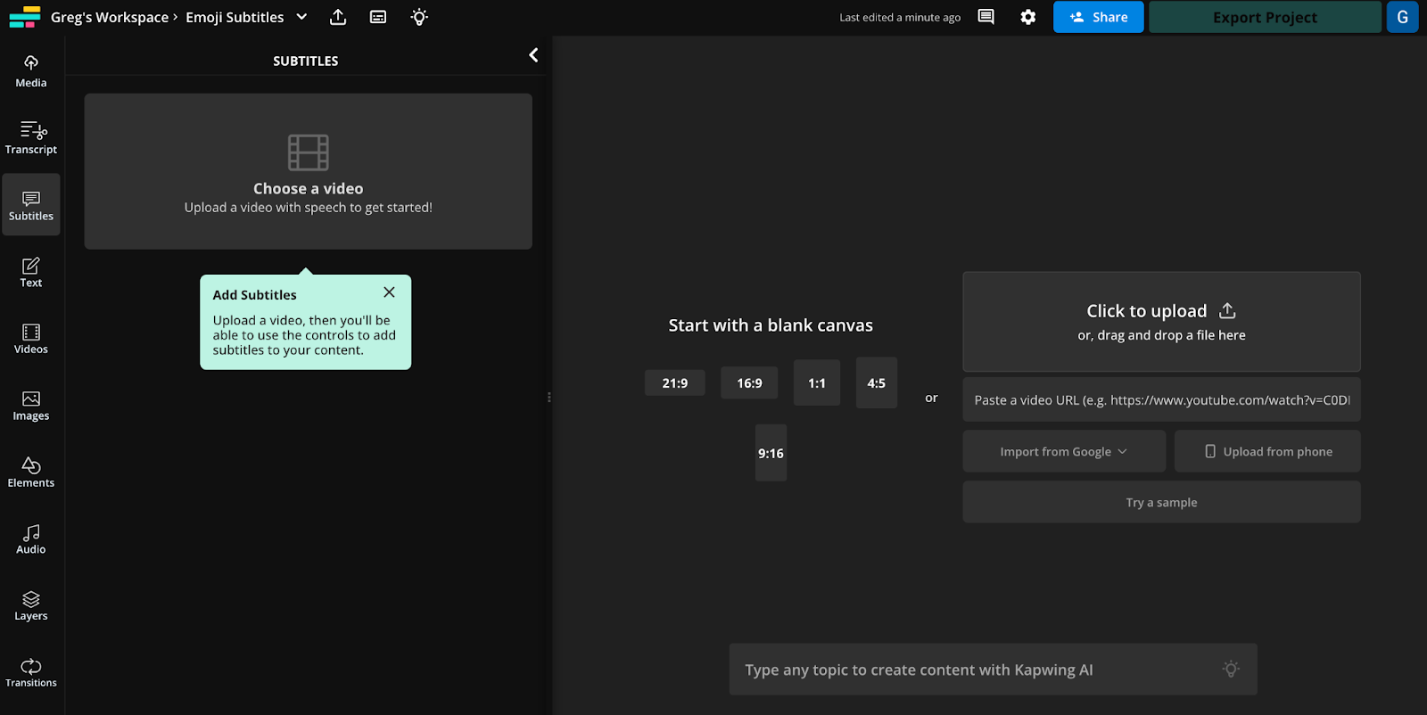Open the Layers sidebar panel
Viewport: 1427px width, 715px height.
coord(31,605)
